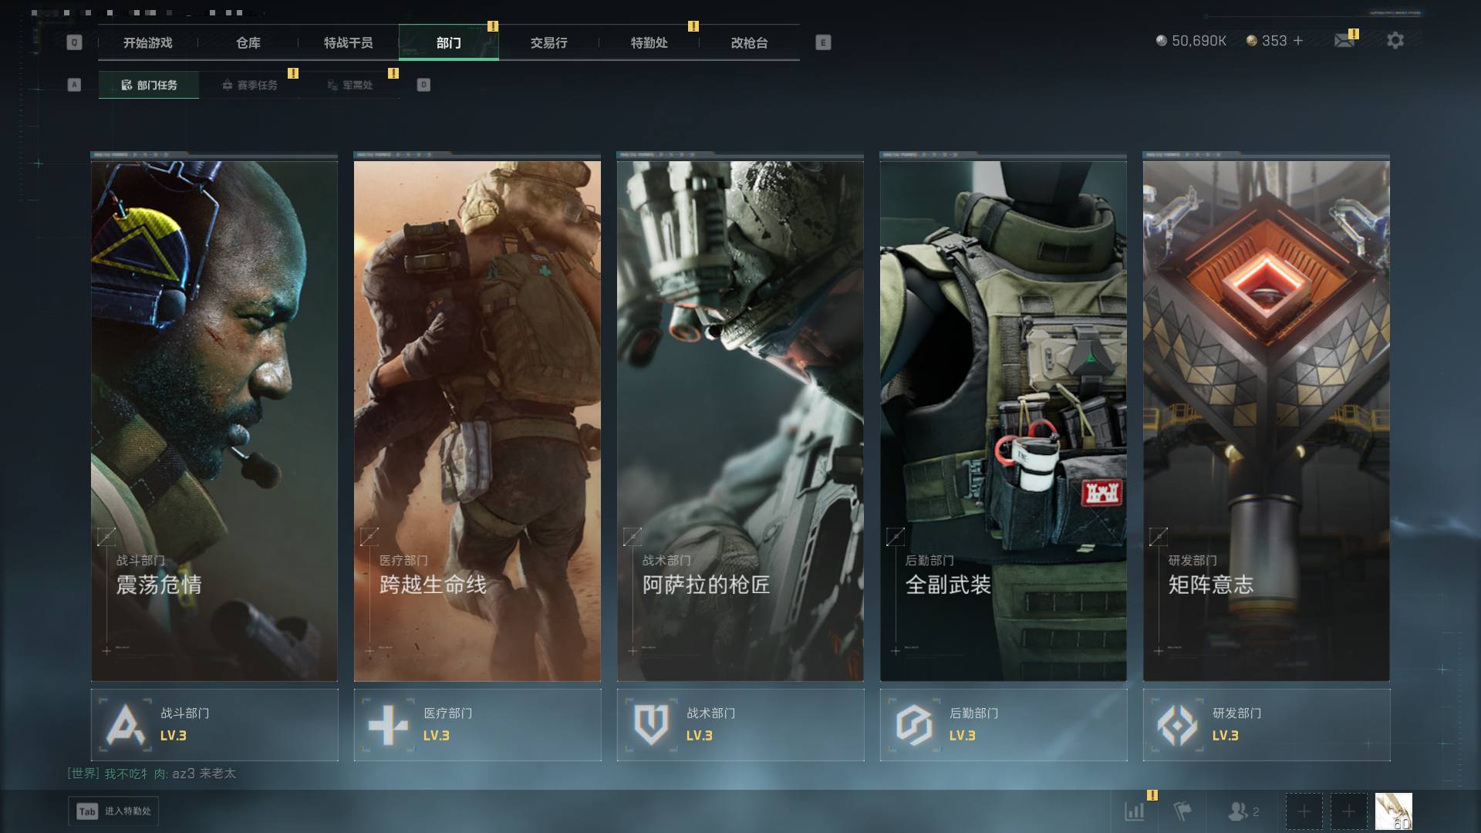Image resolution: width=1481 pixels, height=833 pixels.
Task: Open the 开始游戏 tab
Action: point(148,43)
